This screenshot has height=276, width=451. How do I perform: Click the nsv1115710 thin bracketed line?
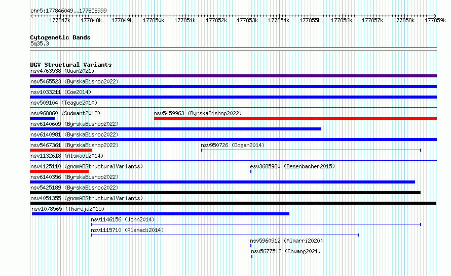pyautogui.click(x=225, y=235)
